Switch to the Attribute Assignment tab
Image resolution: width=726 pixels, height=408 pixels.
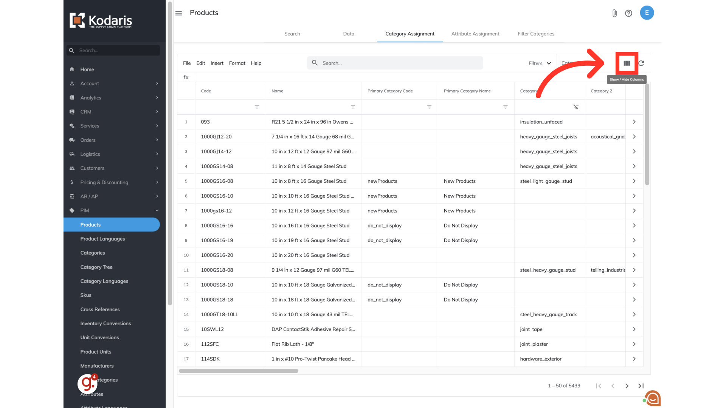click(x=475, y=34)
